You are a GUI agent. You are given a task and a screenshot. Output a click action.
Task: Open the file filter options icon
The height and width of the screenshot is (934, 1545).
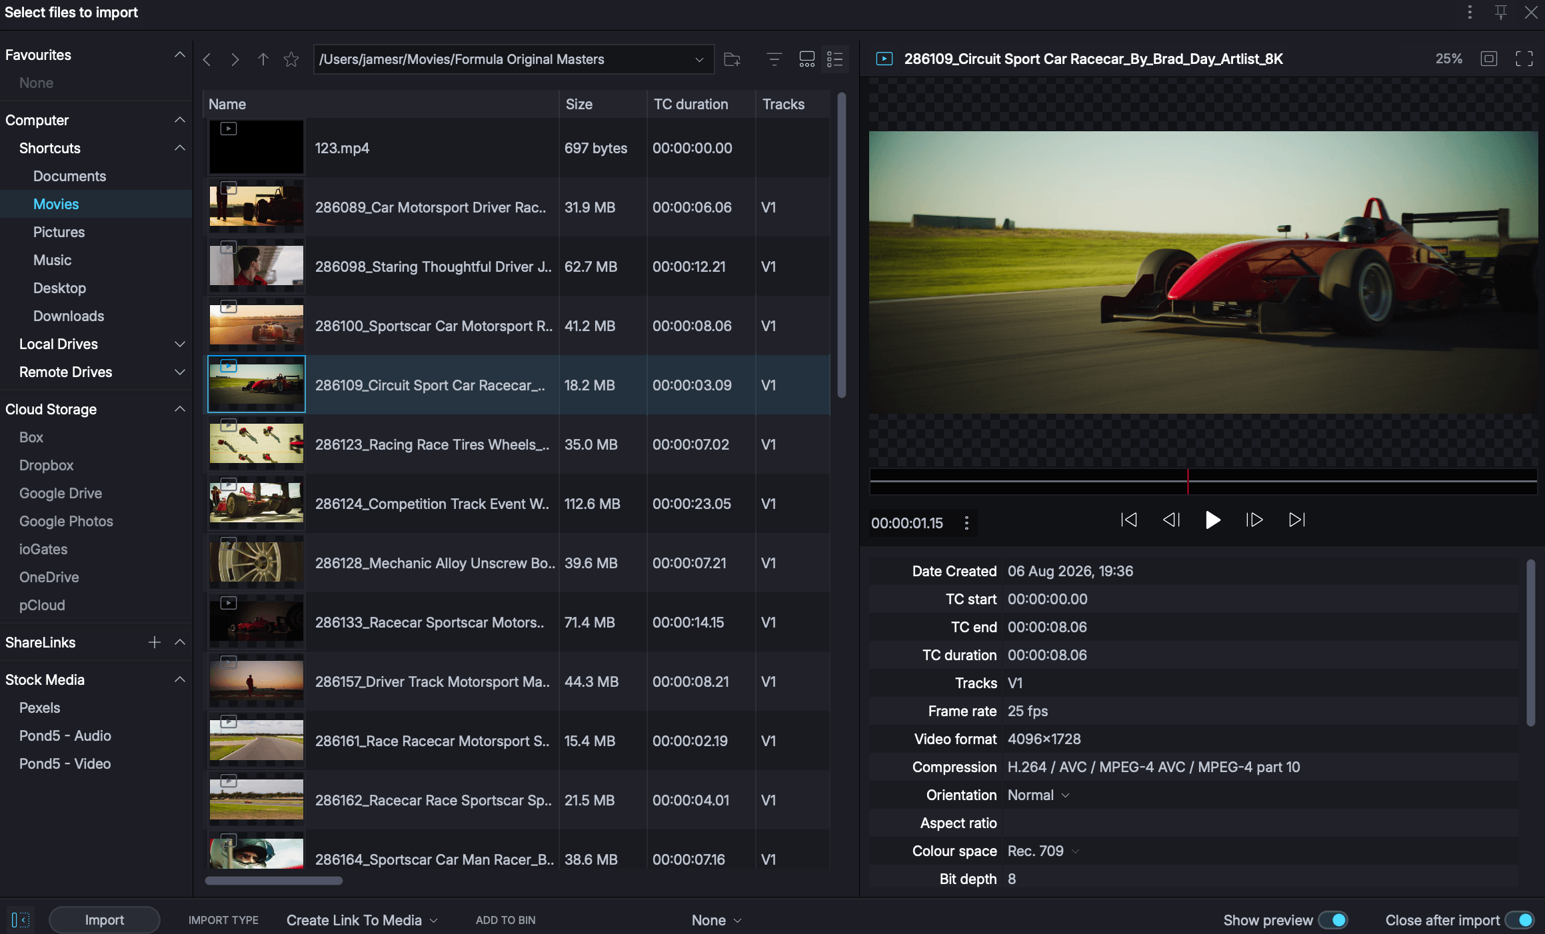[774, 59]
